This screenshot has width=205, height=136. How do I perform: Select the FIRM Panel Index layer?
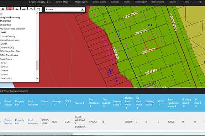click(x=9, y=55)
